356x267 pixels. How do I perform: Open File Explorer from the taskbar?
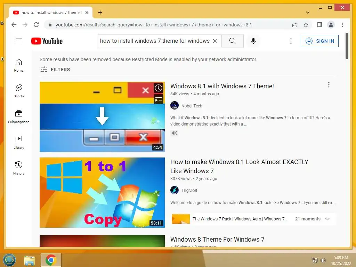tap(30, 260)
